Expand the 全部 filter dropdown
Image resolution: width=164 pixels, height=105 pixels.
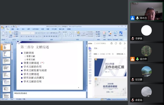96,54
